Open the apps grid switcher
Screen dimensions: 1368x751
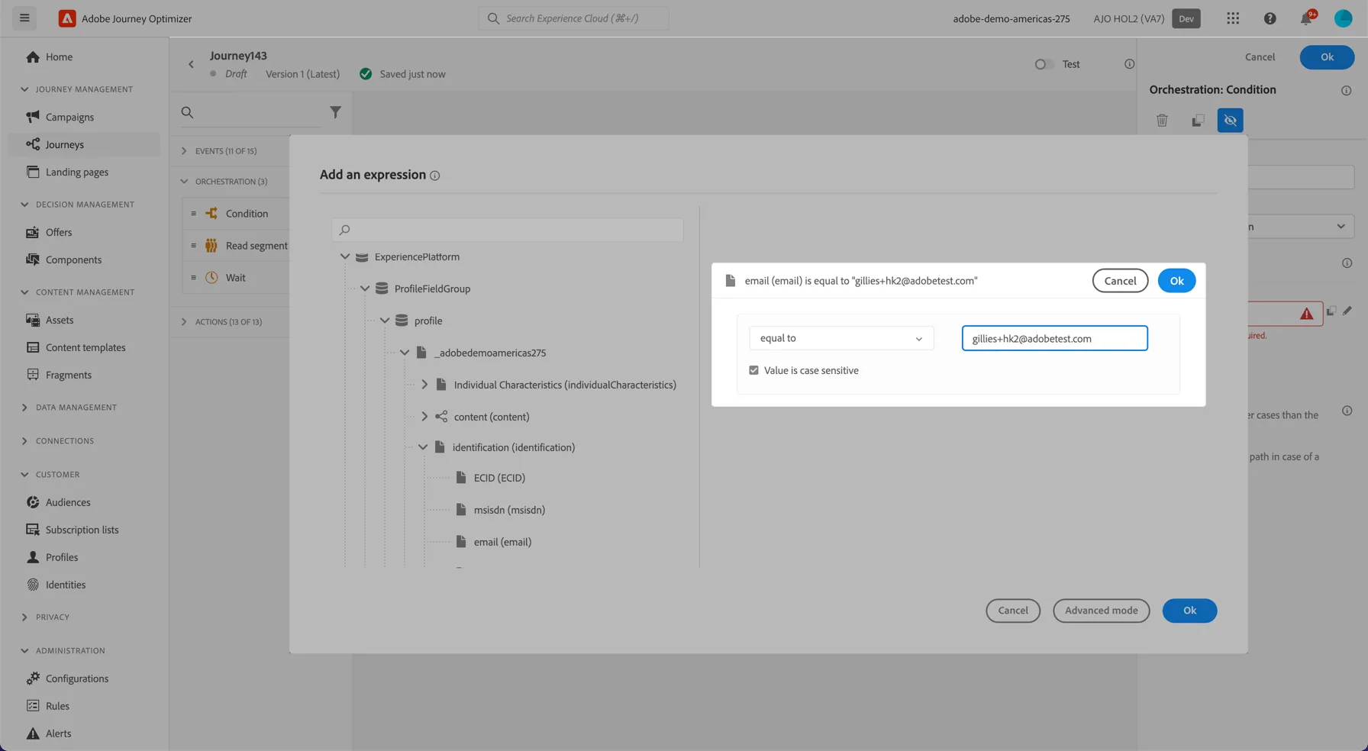click(1233, 18)
